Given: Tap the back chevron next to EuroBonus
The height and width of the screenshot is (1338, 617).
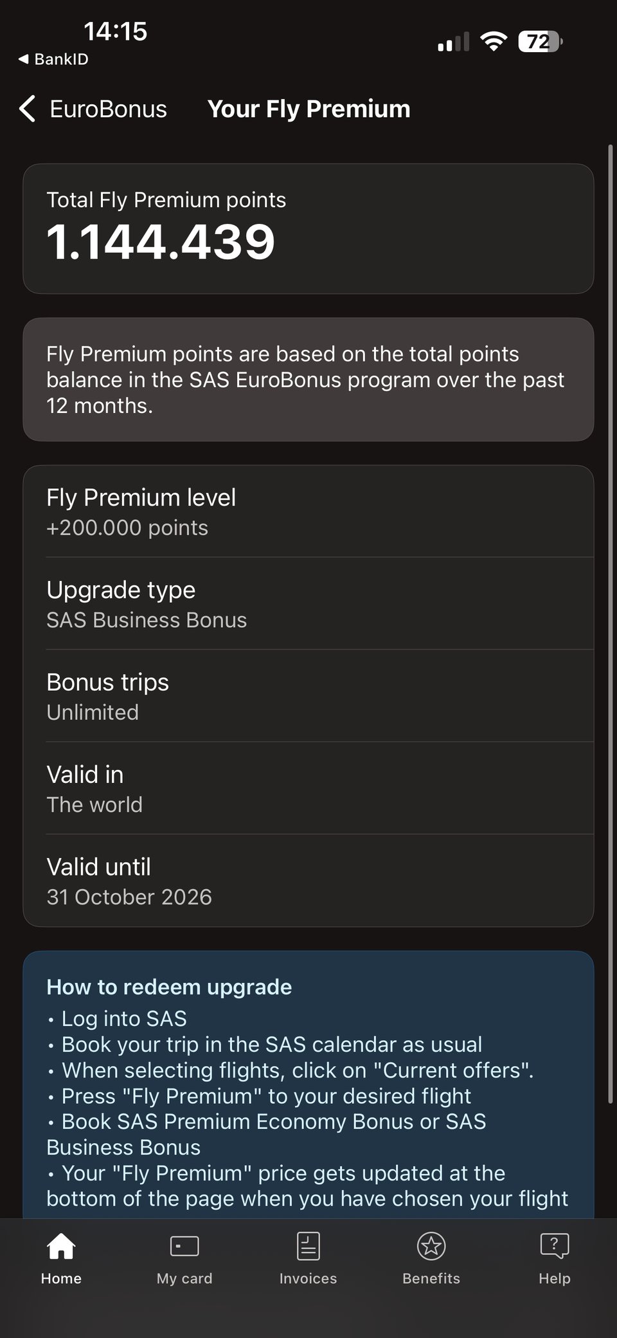Looking at the screenshot, I should click(x=26, y=109).
